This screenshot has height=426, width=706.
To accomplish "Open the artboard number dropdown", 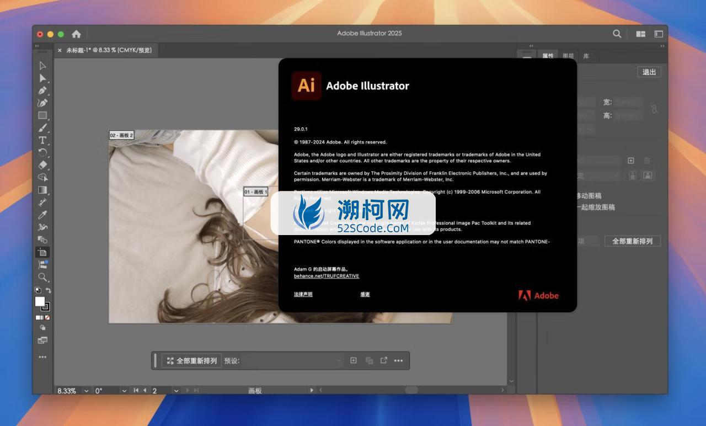I will pyautogui.click(x=176, y=390).
